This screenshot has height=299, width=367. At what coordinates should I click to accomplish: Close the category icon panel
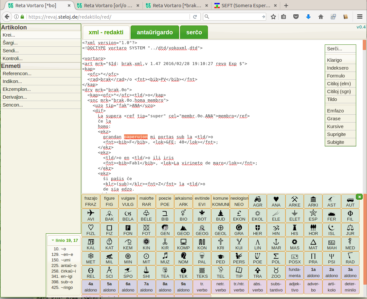[359, 197]
